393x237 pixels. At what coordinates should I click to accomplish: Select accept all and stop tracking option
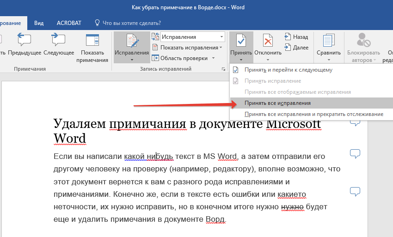[313, 114]
